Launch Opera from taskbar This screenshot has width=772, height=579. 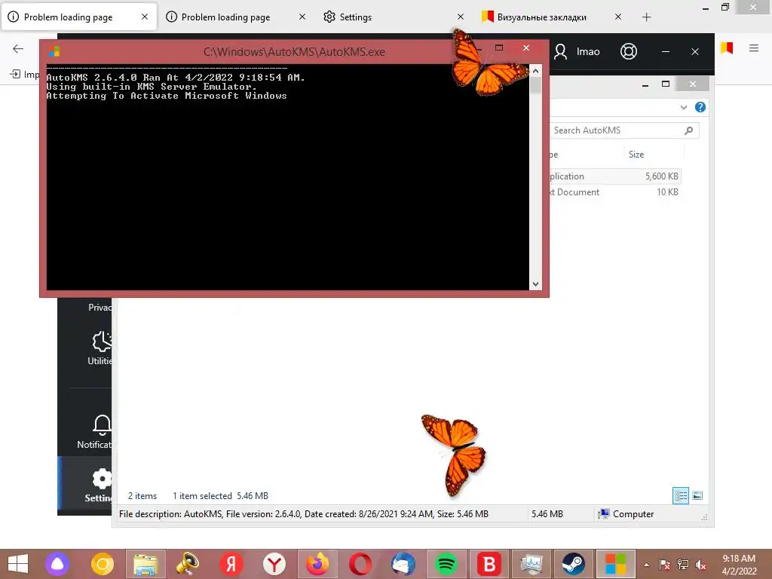[x=360, y=564]
